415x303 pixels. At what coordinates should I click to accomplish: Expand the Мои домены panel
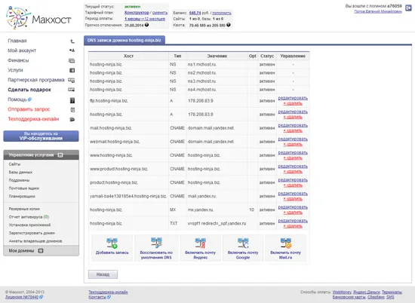pyautogui.click(x=41, y=251)
